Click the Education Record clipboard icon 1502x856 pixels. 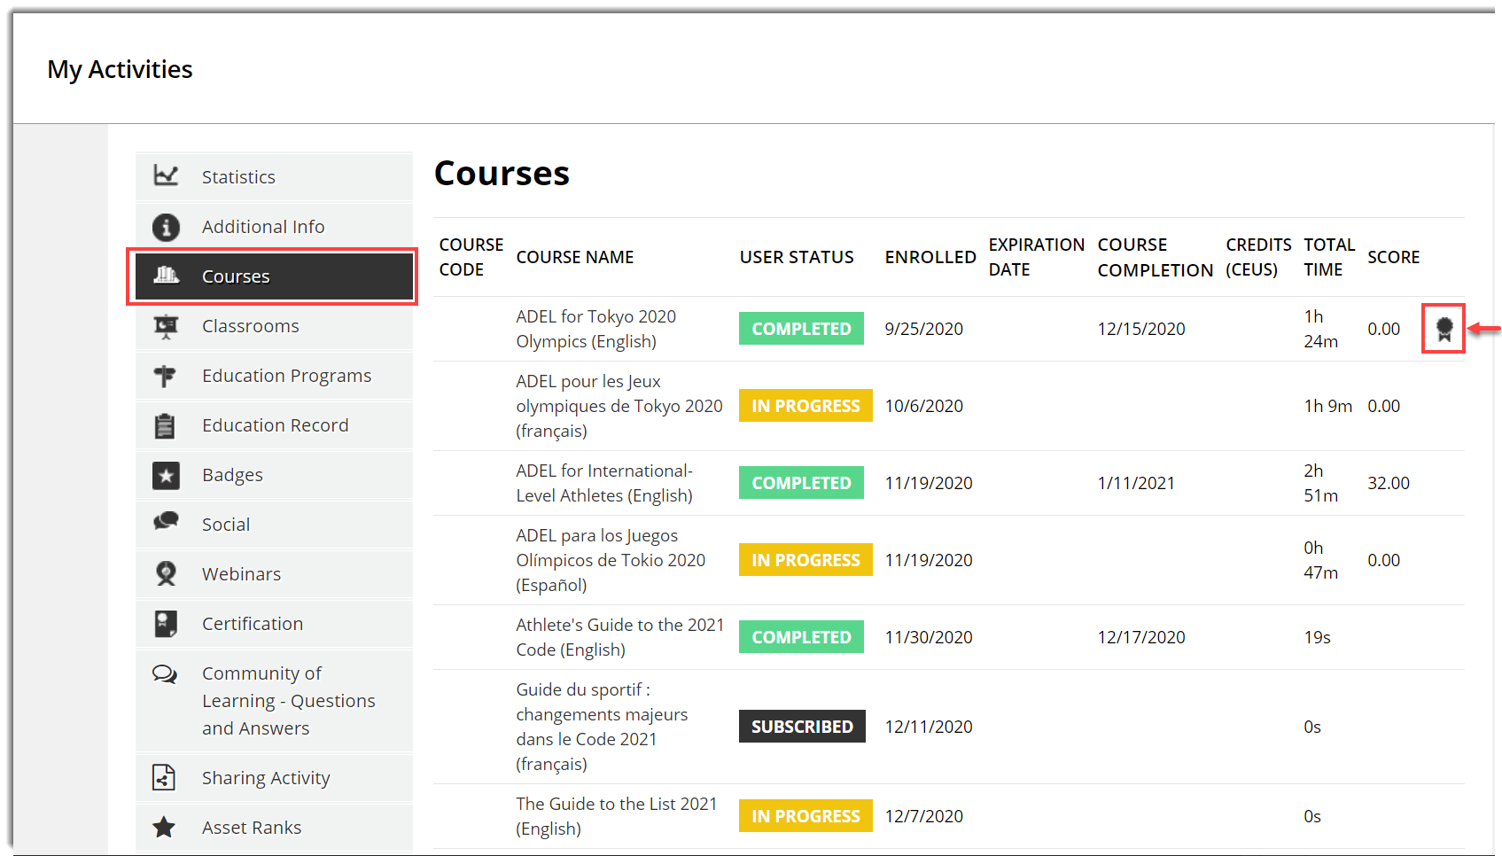165,426
